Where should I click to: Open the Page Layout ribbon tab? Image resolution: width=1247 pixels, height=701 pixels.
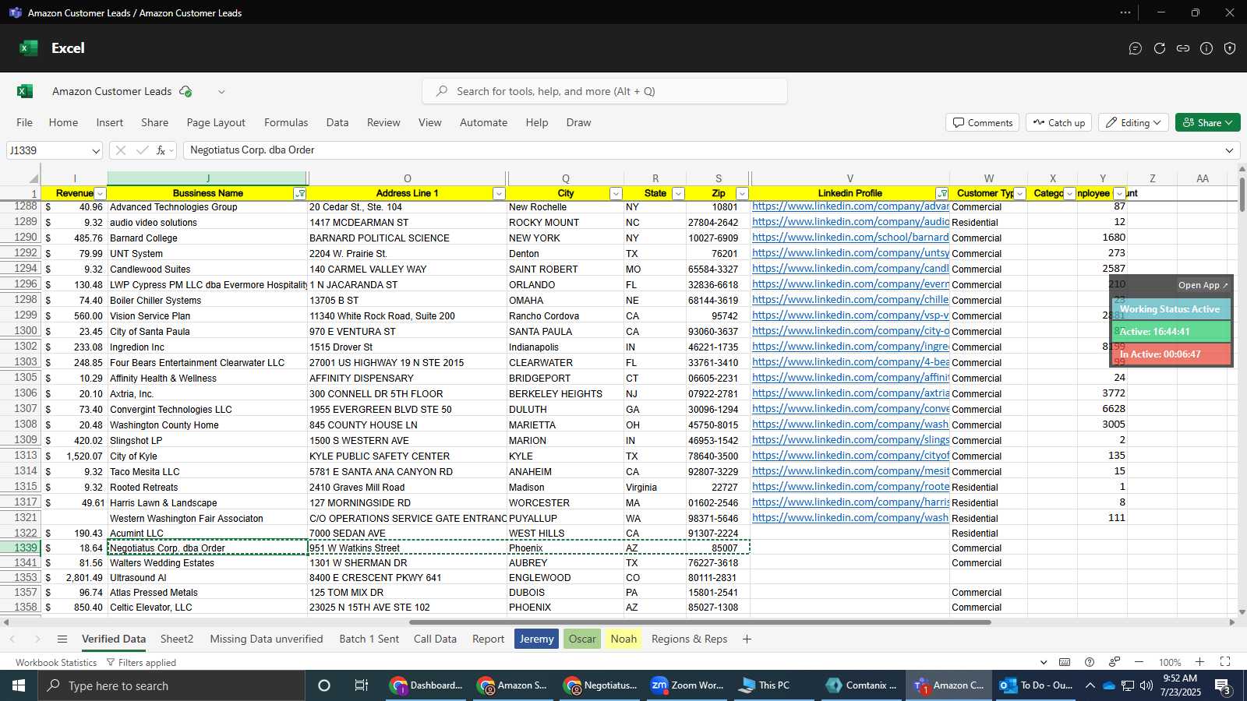click(x=216, y=122)
